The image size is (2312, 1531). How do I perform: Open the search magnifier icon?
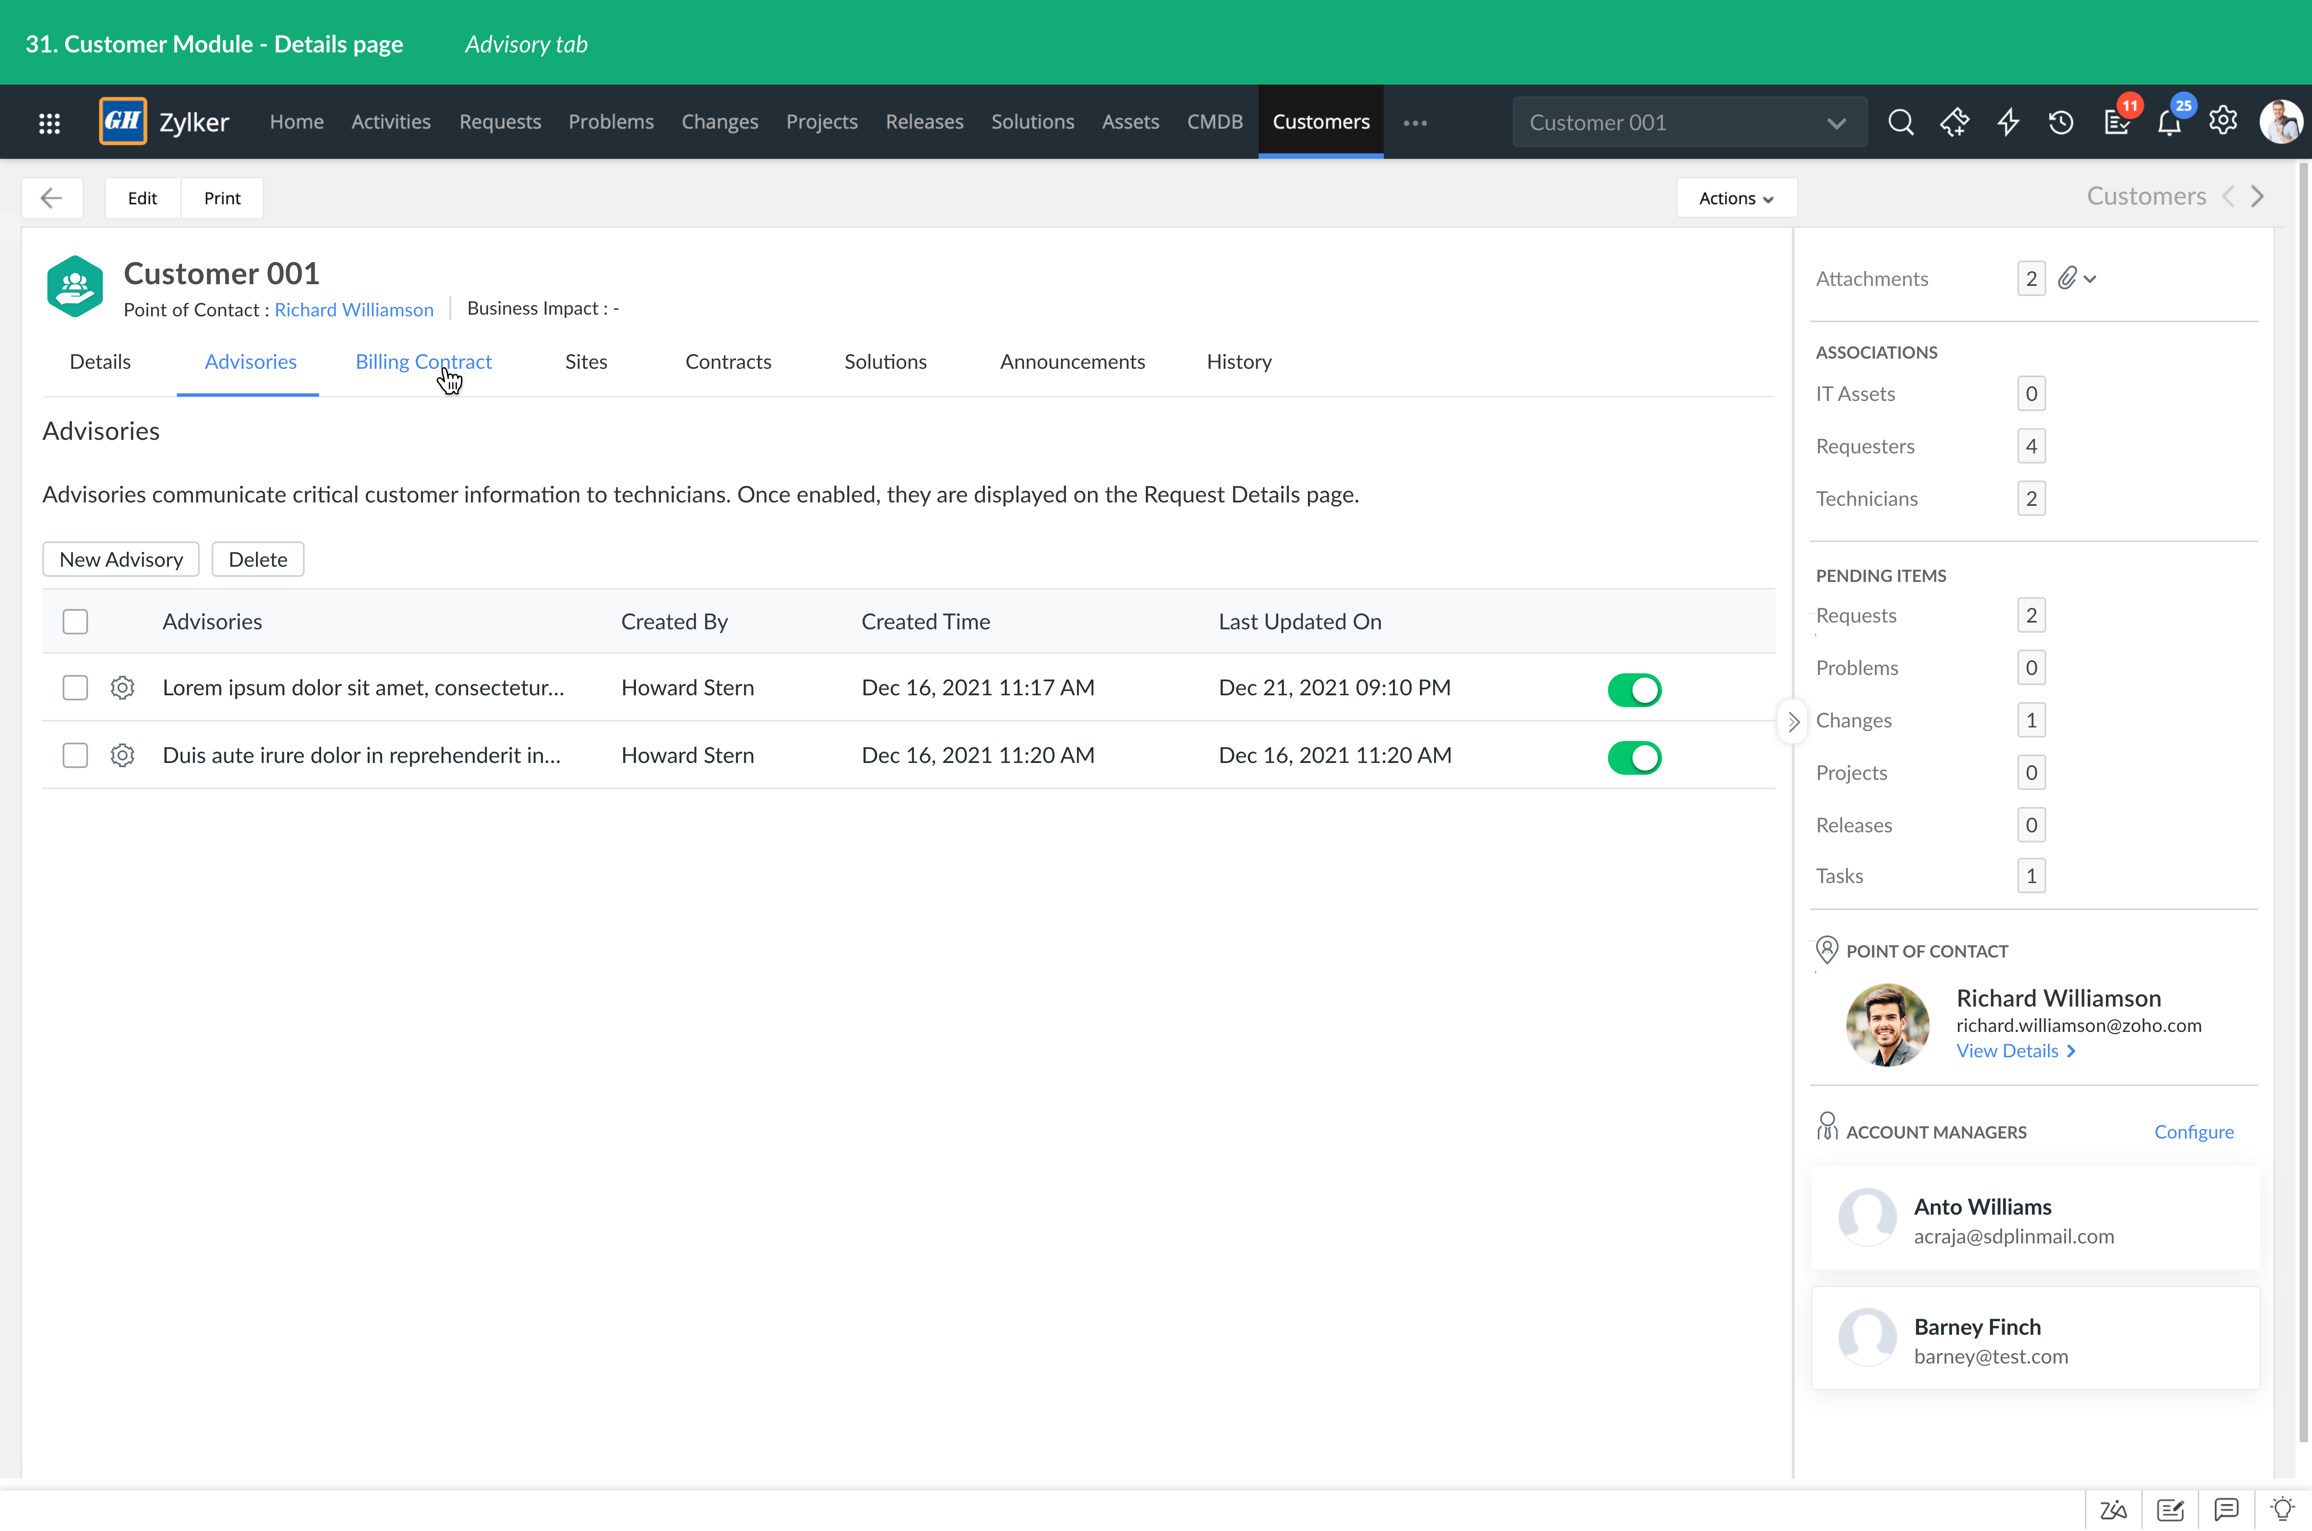(1901, 122)
